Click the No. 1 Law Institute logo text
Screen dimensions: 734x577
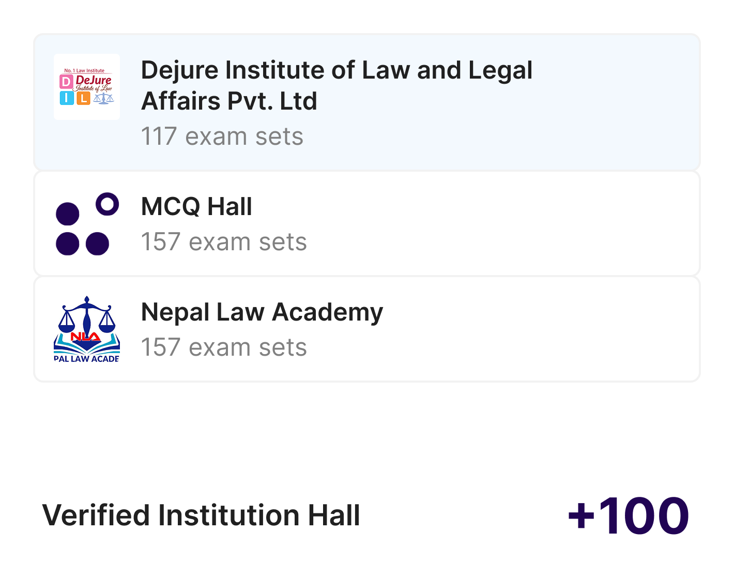point(84,70)
